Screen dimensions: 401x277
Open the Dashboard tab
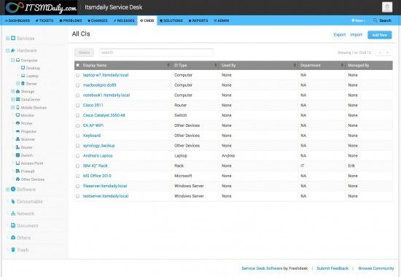coord(17,20)
